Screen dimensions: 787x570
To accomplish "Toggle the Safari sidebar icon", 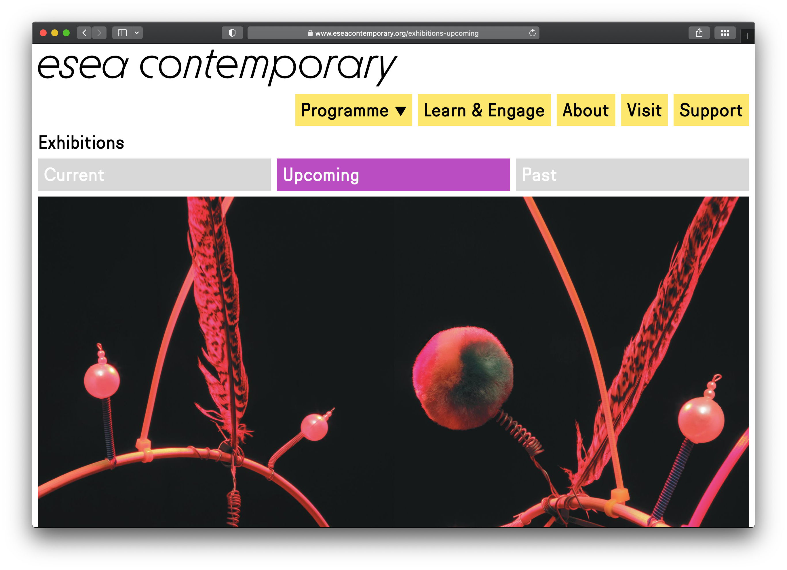I will [x=122, y=33].
